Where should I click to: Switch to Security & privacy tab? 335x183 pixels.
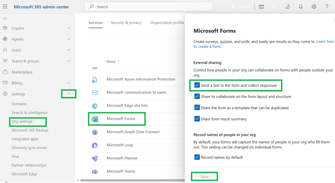126,23
